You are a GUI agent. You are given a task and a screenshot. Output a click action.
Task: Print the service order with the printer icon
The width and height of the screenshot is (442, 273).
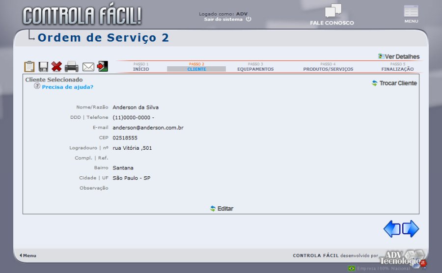click(x=72, y=67)
